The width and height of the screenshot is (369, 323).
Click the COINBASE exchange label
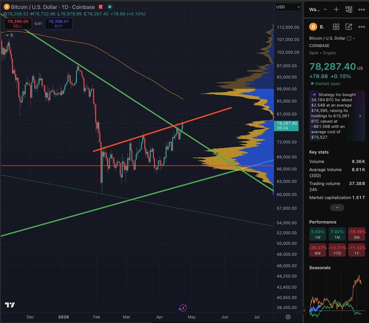319,46
